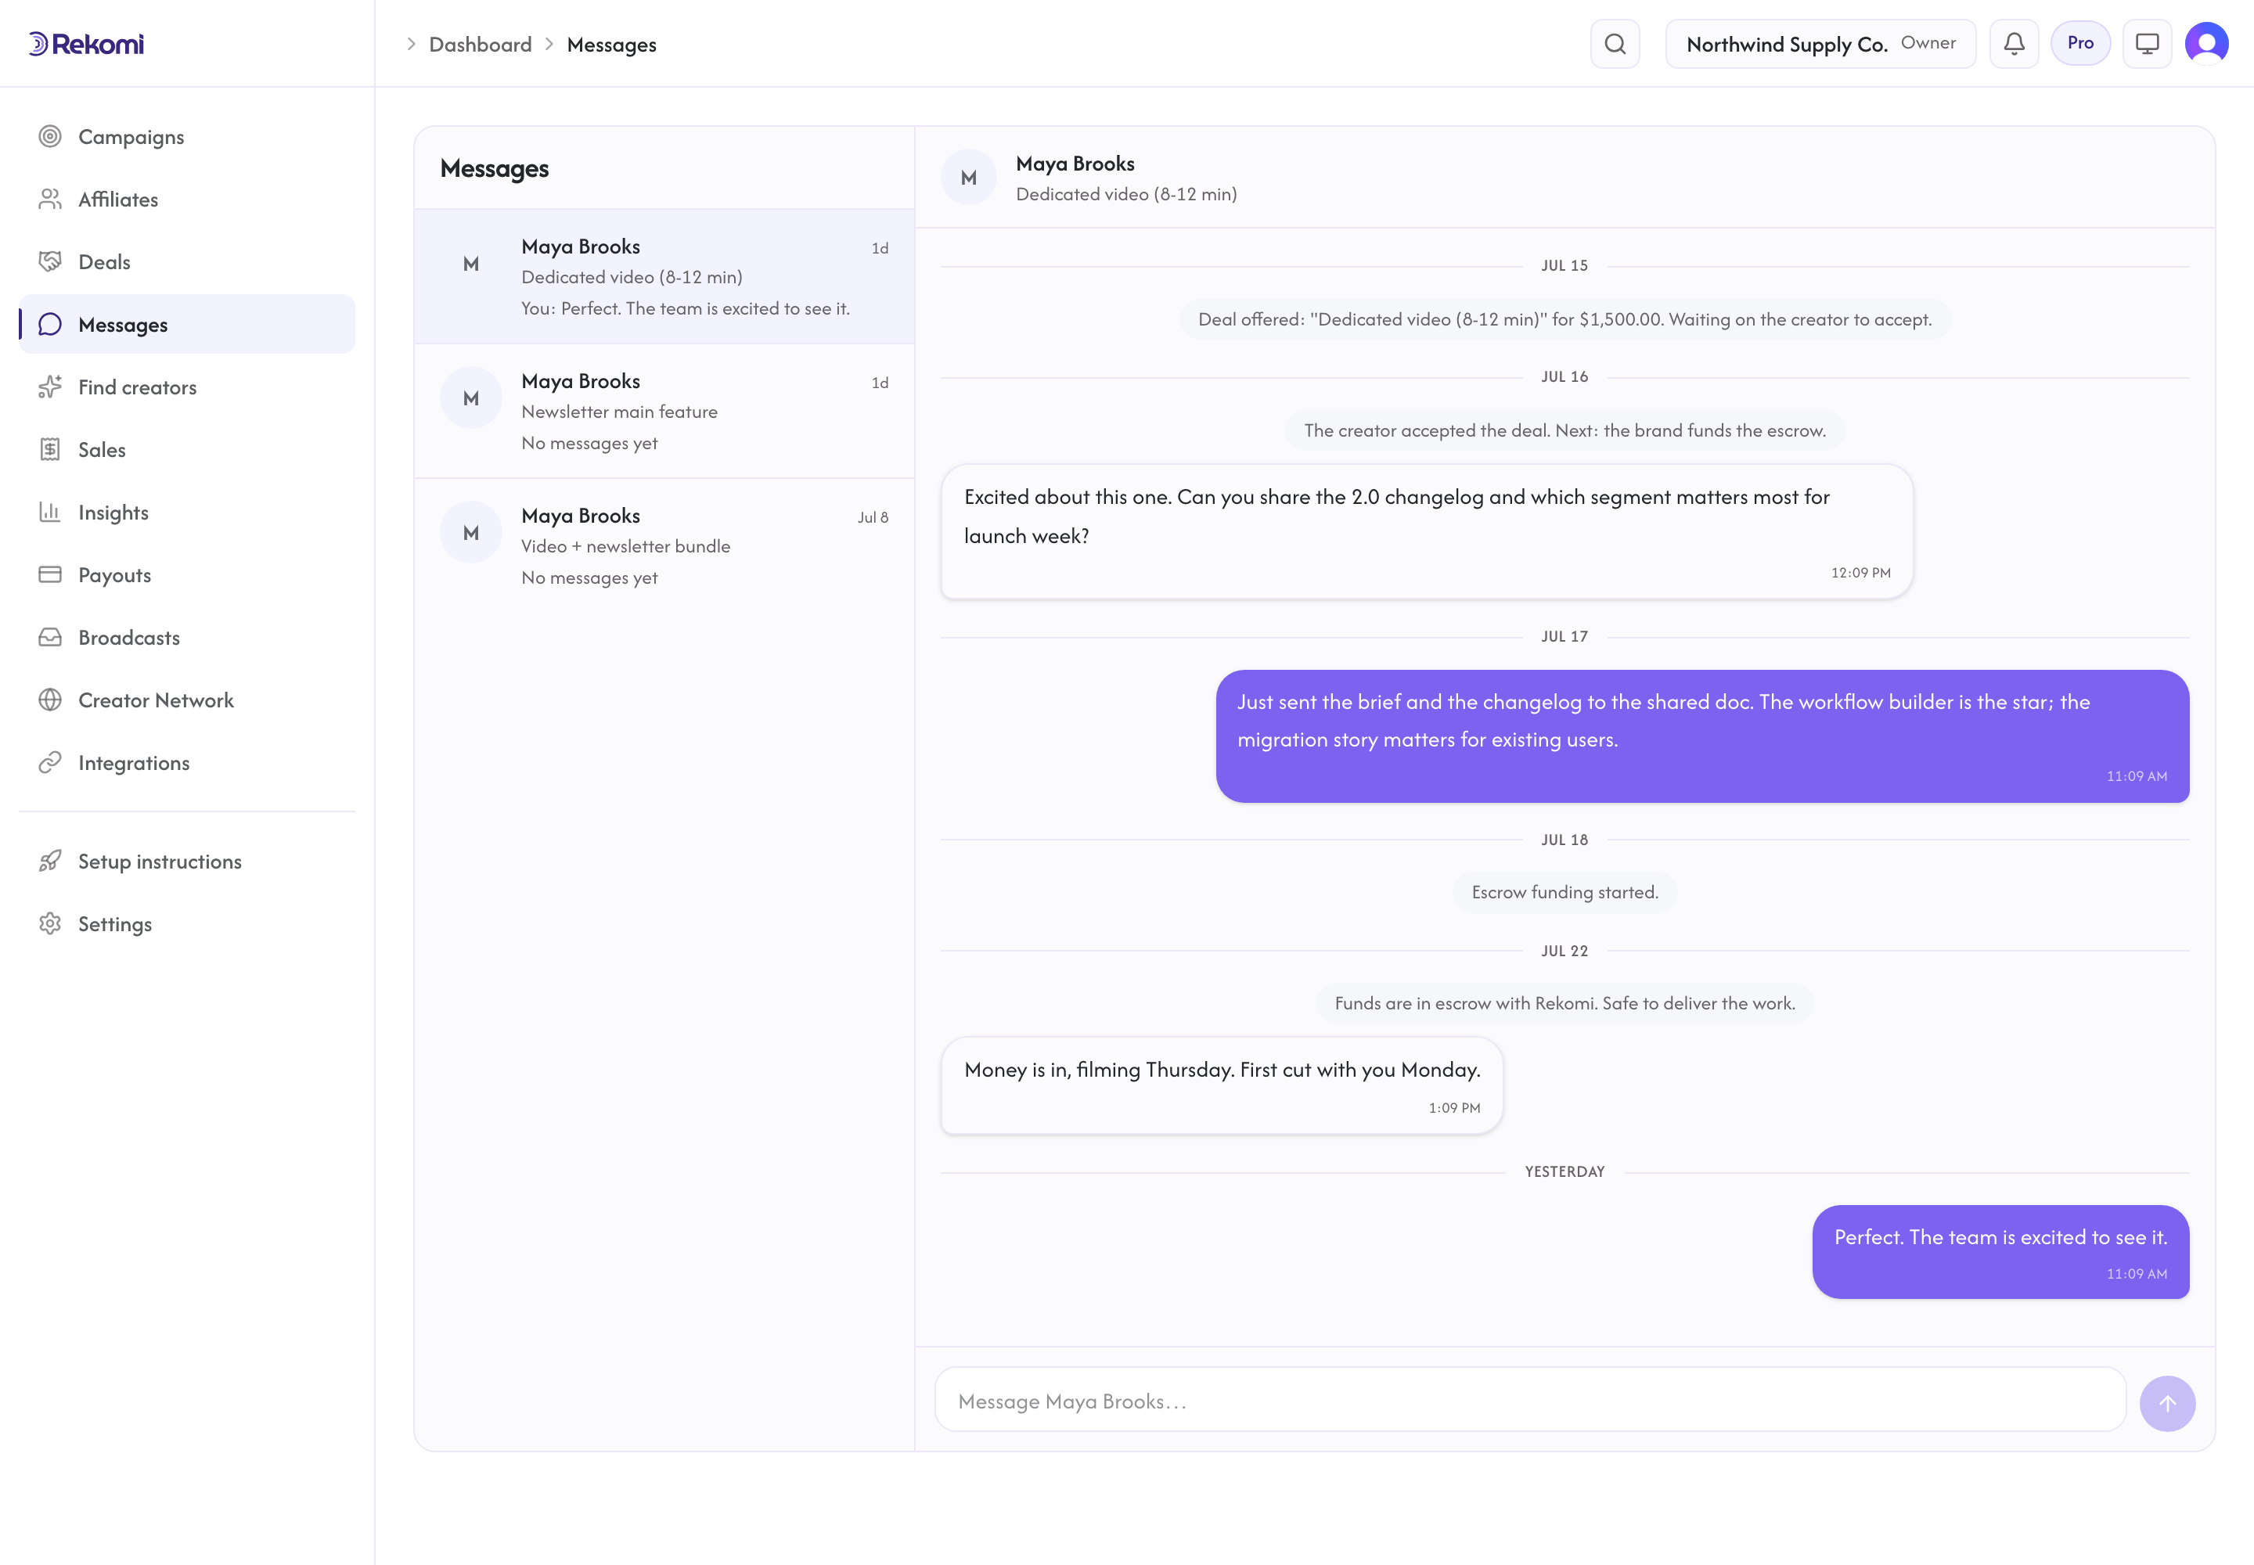Click the Messages breadcrumb
2254x1565 pixels.
(611, 44)
